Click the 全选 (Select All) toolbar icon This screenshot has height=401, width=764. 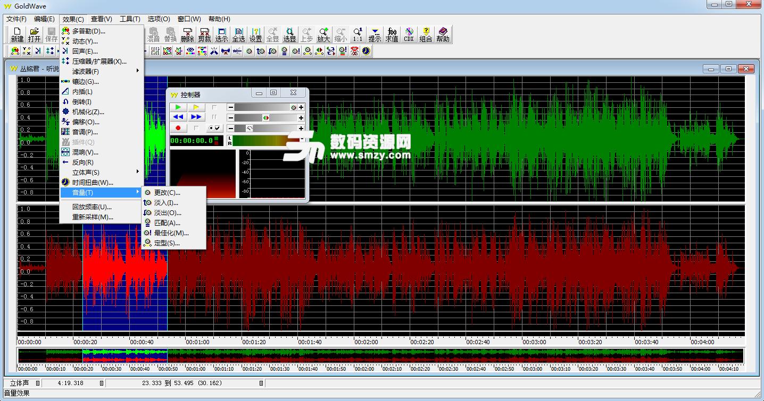point(238,35)
